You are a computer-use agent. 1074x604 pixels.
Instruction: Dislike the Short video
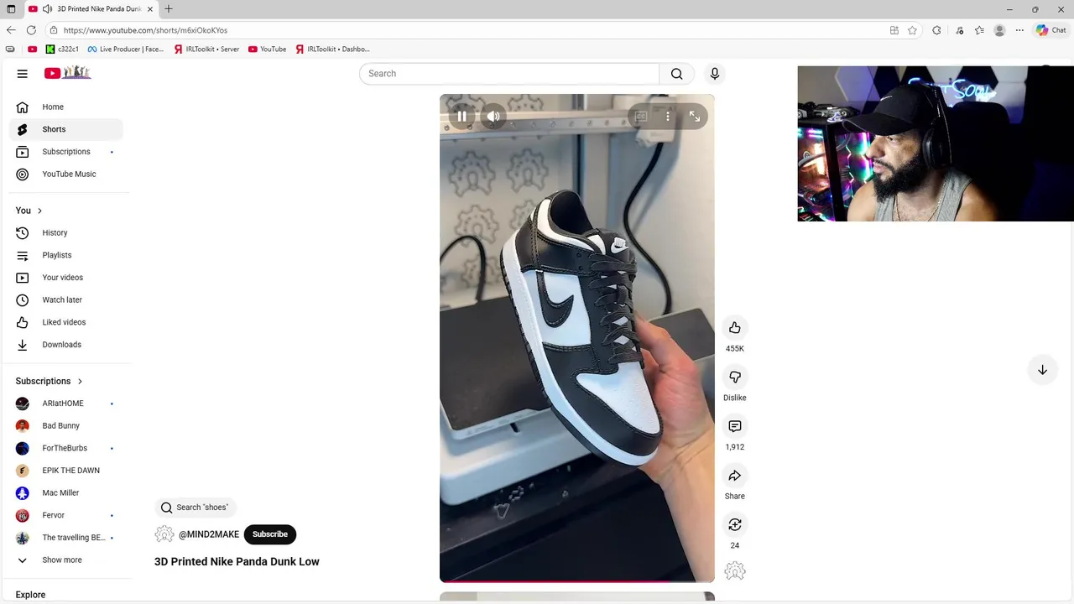[735, 377]
